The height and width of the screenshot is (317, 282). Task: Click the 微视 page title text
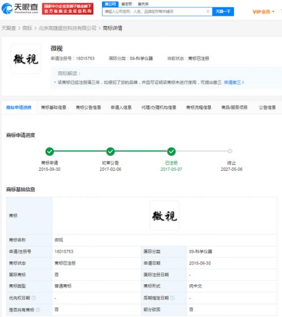coord(56,49)
